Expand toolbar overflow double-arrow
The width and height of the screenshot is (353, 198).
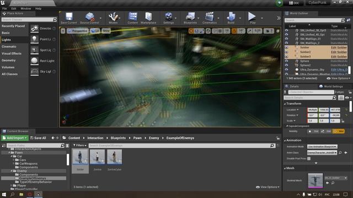tap(279, 18)
